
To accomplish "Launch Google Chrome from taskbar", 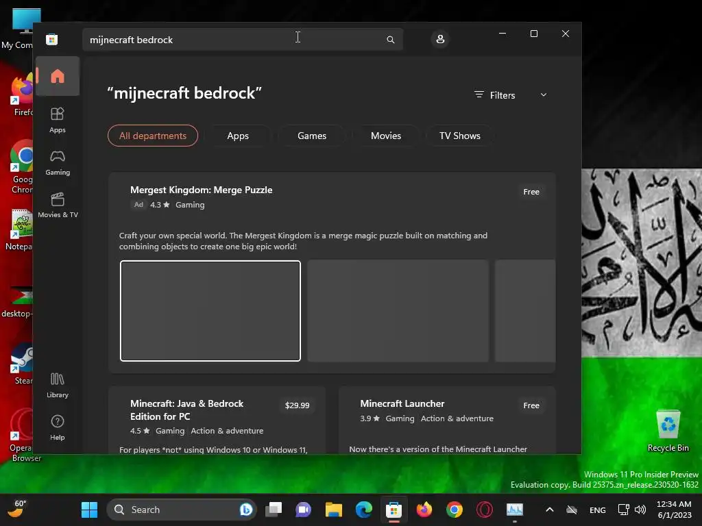I will pos(454,510).
